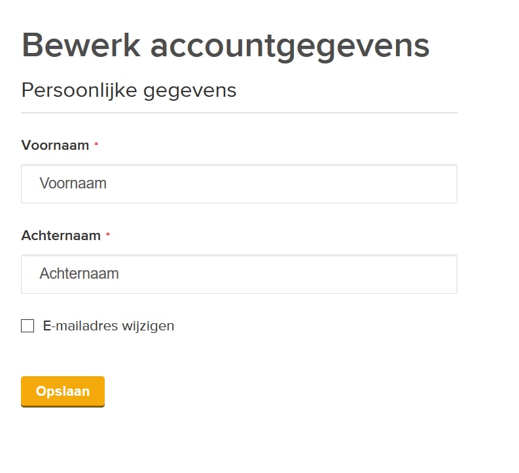Click the word wijzigen next to checkbox

pyautogui.click(x=148, y=326)
